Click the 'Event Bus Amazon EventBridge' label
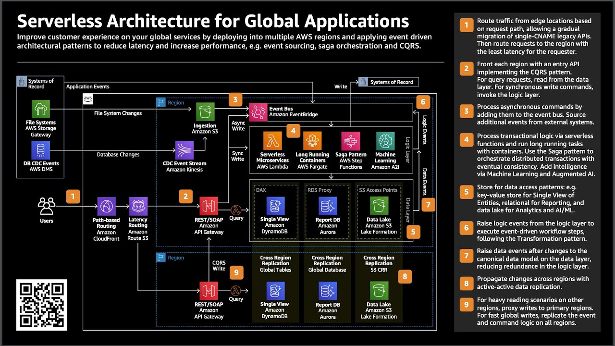 293,111
